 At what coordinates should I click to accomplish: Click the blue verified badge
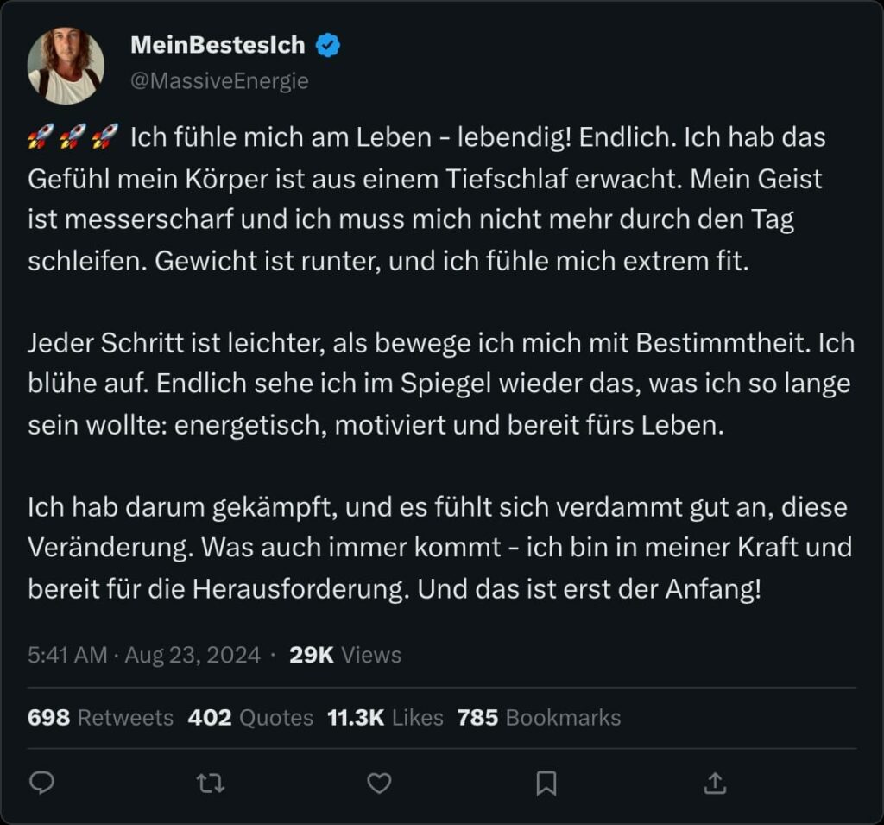[x=328, y=46]
